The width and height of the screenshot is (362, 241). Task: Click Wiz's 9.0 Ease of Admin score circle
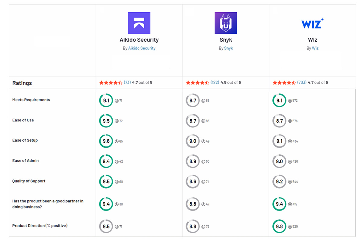[279, 161]
